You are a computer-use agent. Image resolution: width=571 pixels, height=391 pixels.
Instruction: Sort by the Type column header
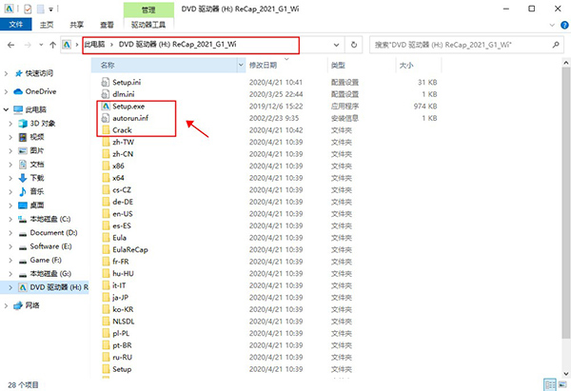(361, 65)
